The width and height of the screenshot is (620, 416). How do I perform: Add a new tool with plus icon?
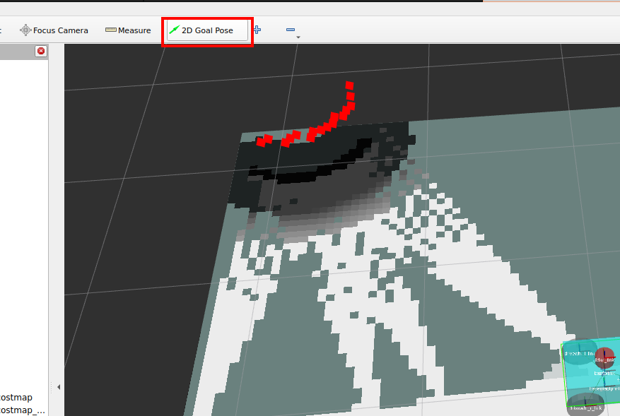coord(257,30)
